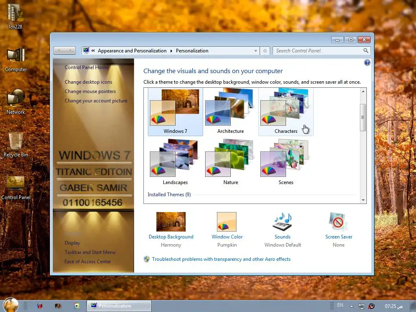Pick the Characters theme

[286, 111]
